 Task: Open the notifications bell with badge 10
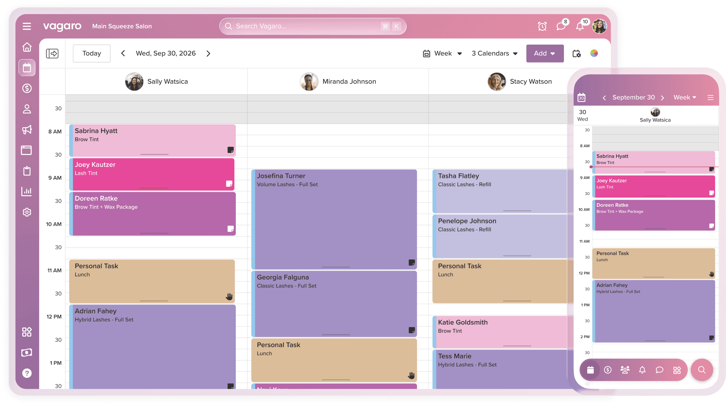[580, 26]
